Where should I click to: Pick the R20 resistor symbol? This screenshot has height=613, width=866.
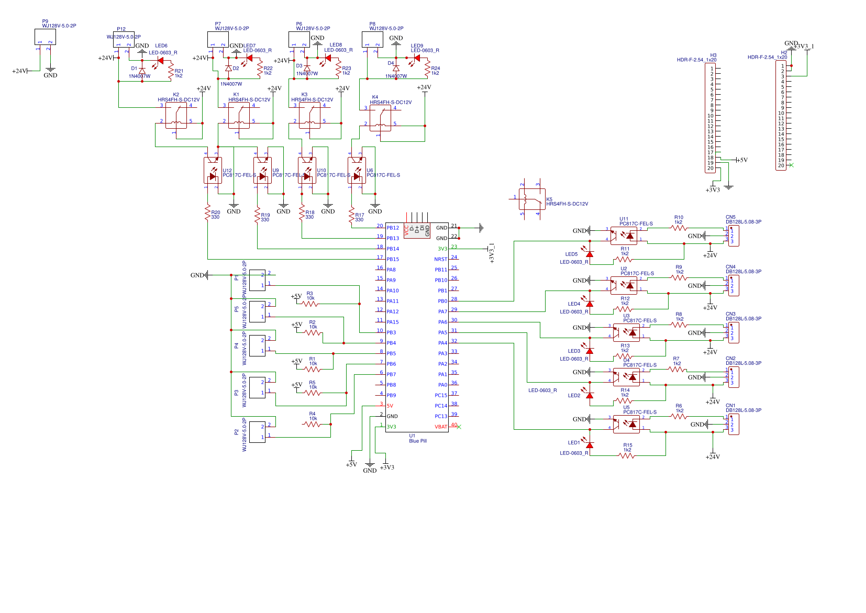208,213
